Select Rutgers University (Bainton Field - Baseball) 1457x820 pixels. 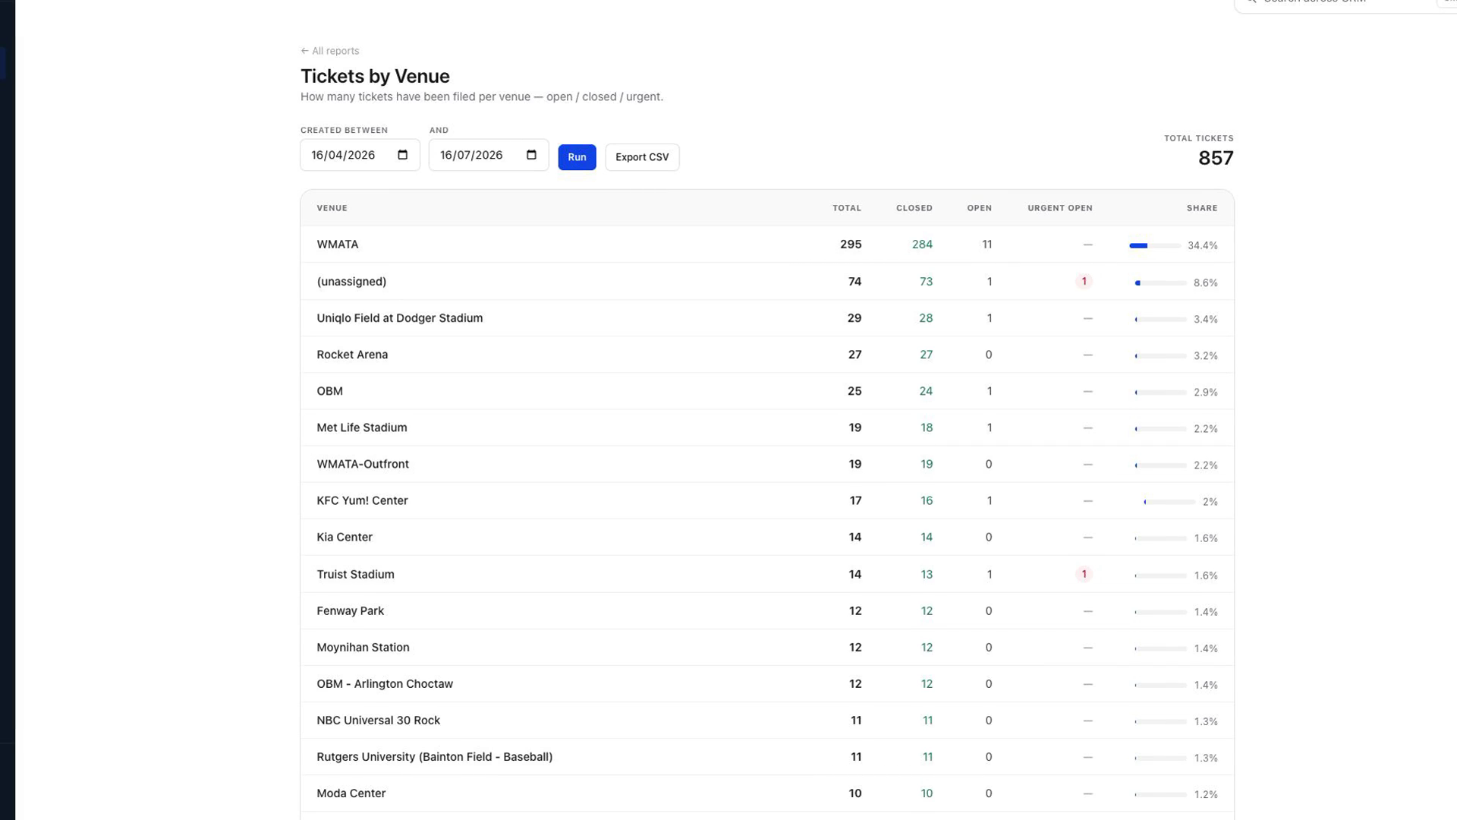click(x=435, y=756)
